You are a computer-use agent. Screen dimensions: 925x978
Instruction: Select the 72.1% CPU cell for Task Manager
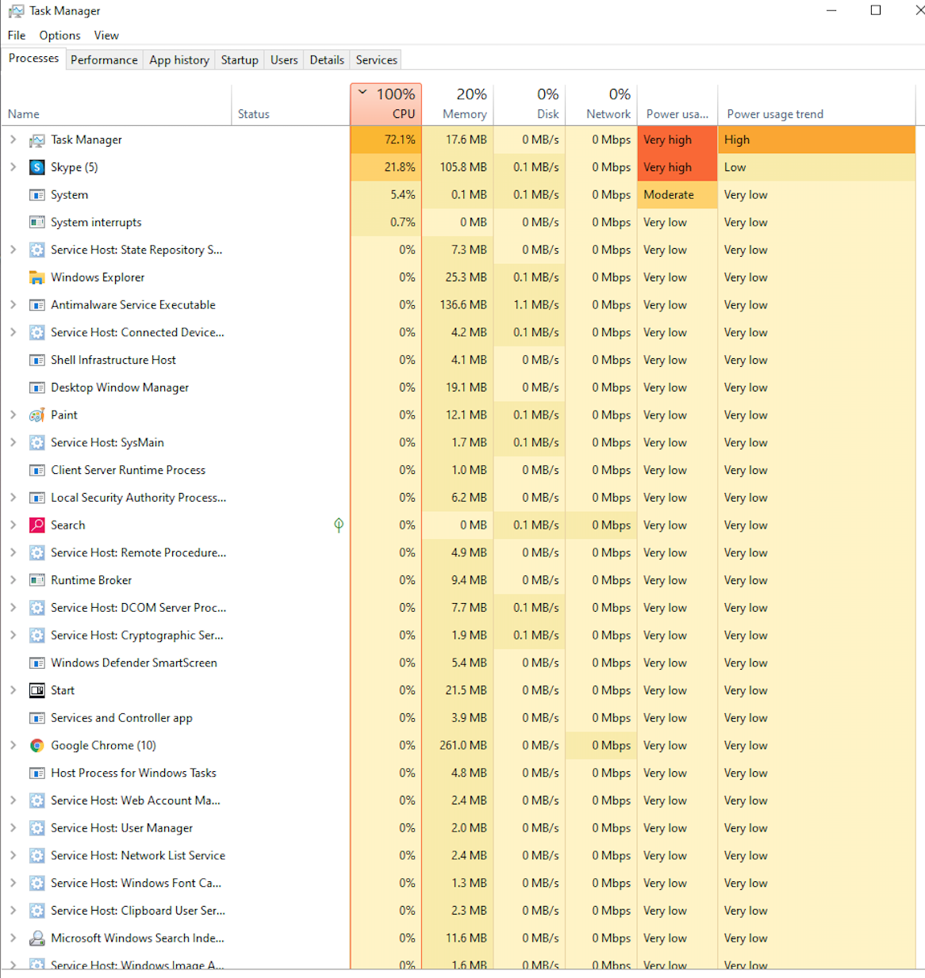[386, 139]
